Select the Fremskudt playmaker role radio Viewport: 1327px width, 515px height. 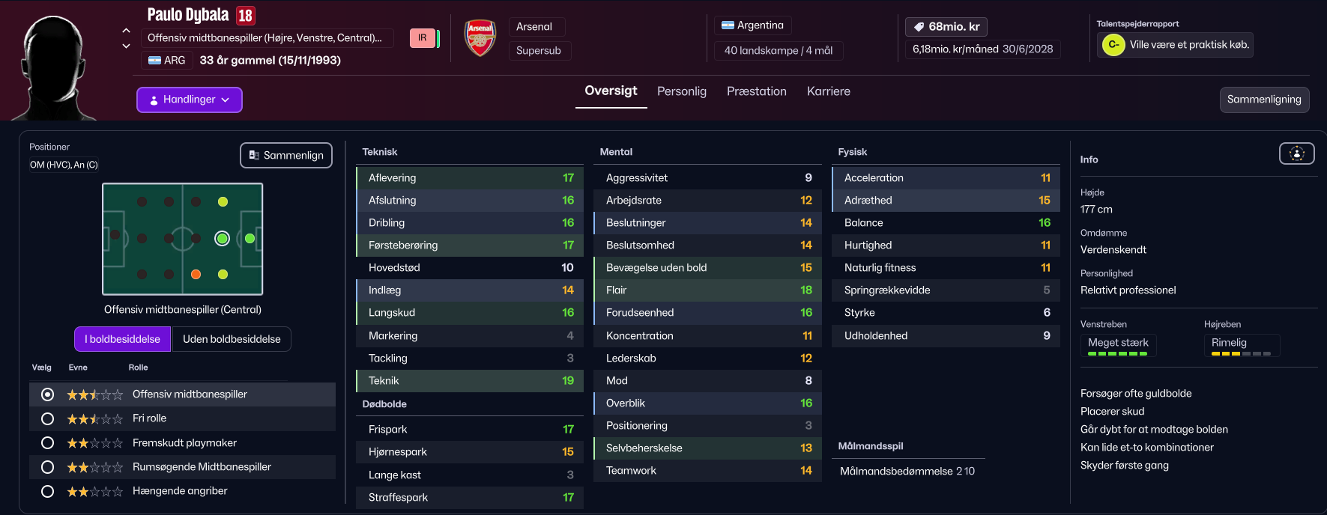click(x=47, y=443)
